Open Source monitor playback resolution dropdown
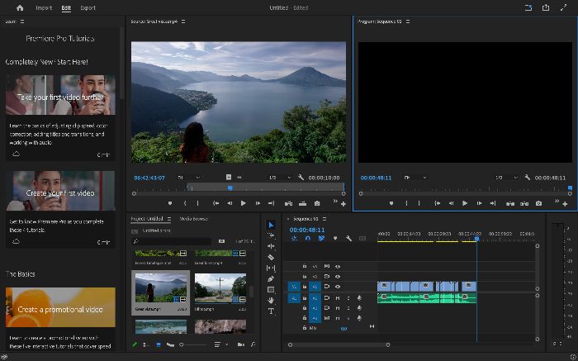 (280, 178)
